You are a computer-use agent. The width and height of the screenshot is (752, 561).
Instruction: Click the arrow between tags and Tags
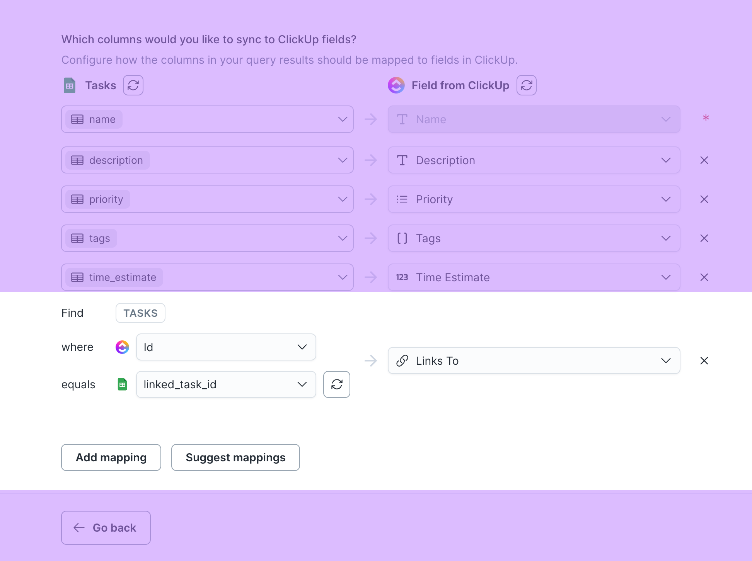coord(371,238)
